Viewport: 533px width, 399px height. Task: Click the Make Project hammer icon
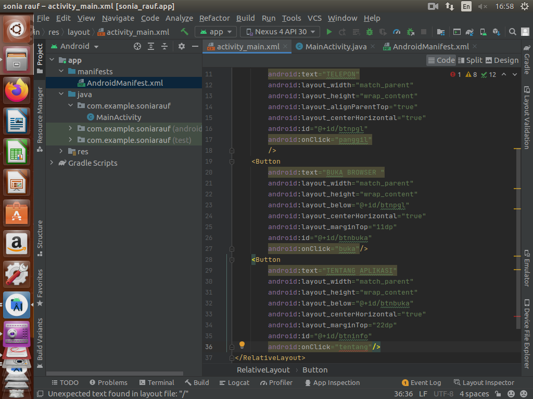(184, 32)
